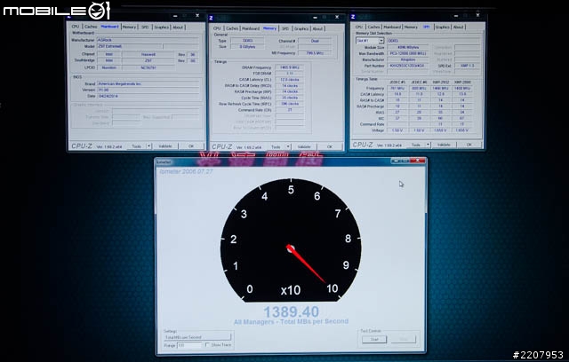Click Validate in the Mainboard CPU-Z window
The height and width of the screenshot is (362, 569).
tap(165, 146)
